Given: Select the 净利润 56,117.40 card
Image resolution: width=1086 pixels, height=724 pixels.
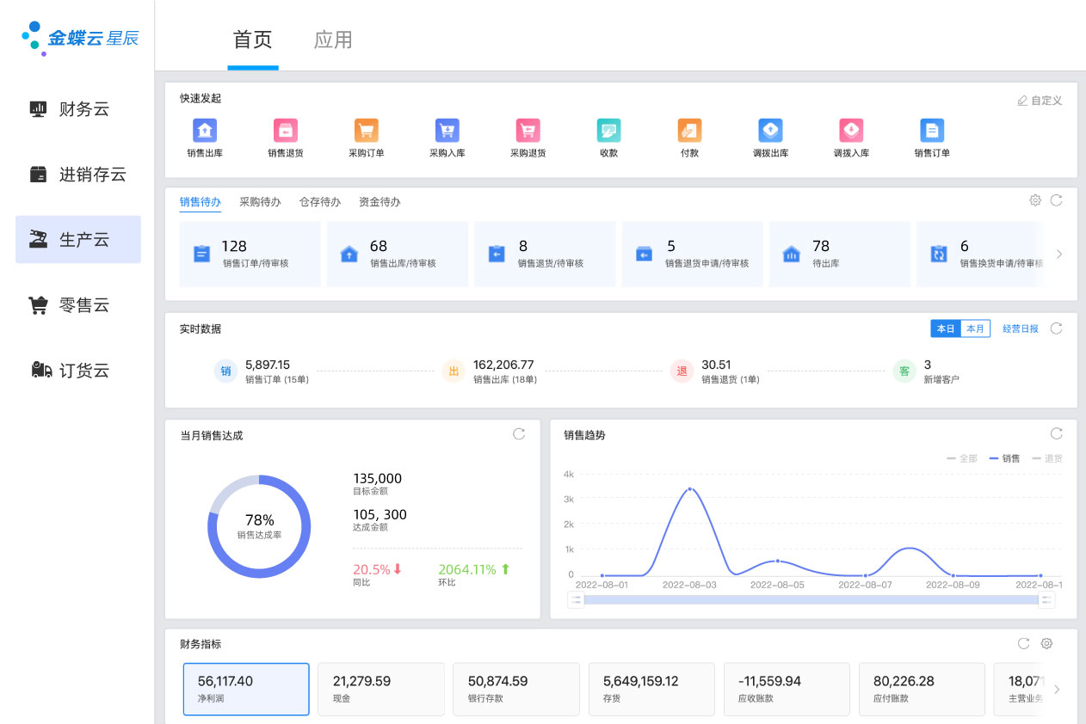Looking at the screenshot, I should pos(246,689).
